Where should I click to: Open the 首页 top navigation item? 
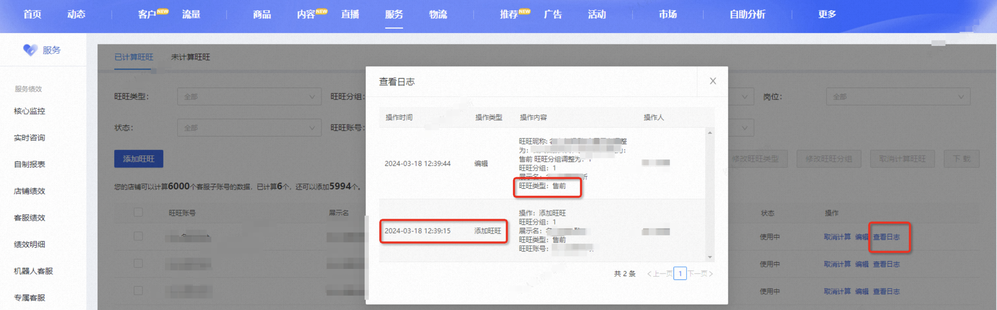[x=32, y=14]
